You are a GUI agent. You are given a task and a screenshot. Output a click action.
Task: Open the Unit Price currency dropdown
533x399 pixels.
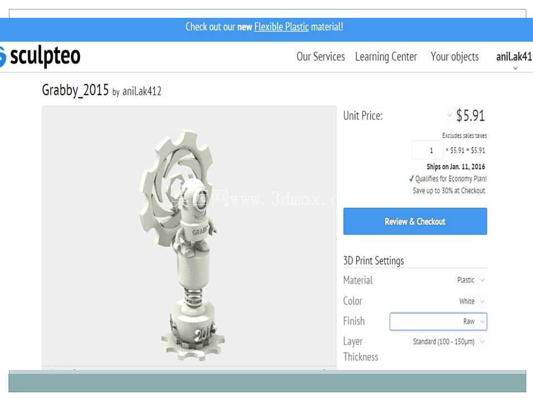coord(449,115)
